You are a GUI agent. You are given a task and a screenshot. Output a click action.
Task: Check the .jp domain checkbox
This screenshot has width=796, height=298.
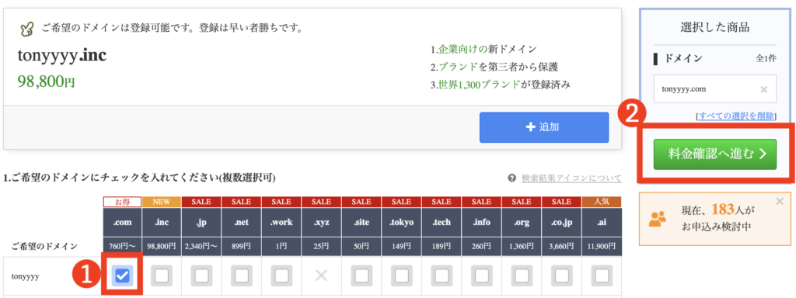click(201, 275)
